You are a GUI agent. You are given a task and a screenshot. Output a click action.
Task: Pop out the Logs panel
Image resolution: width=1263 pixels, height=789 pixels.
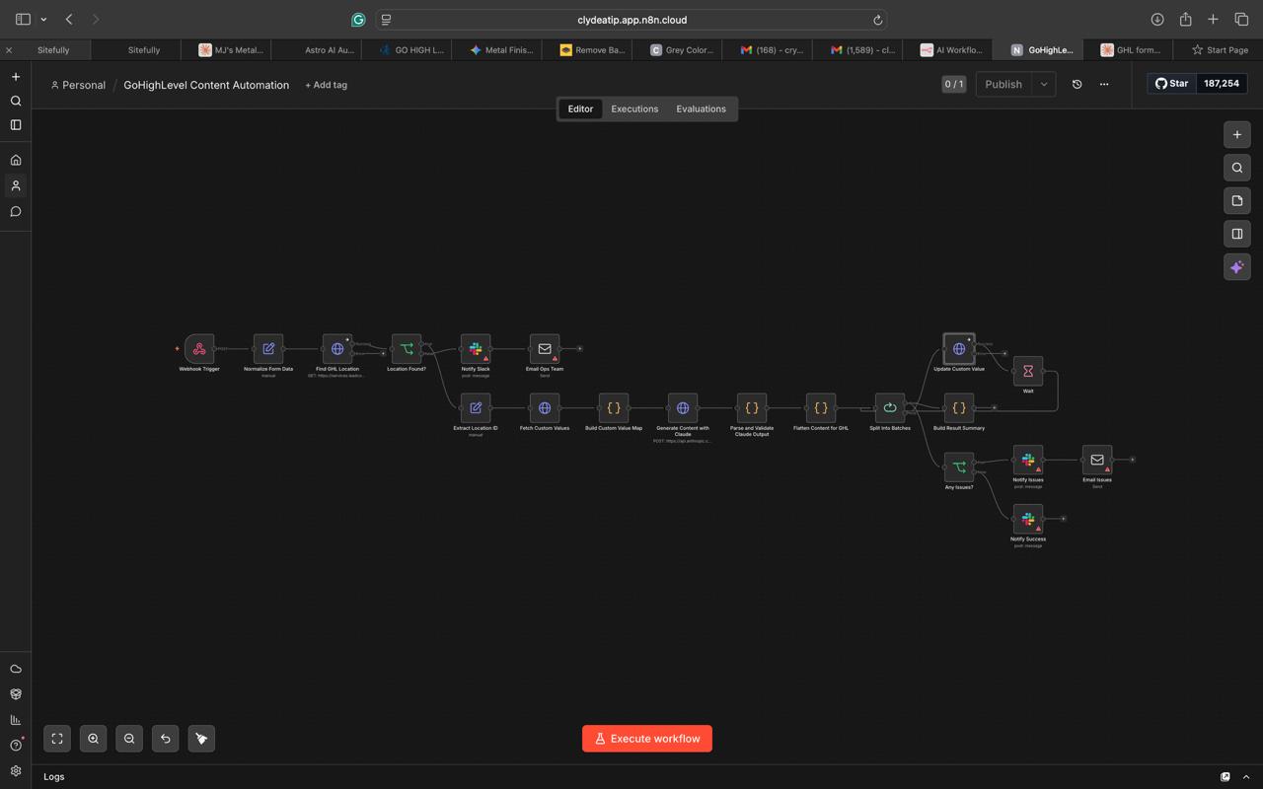point(1226,777)
